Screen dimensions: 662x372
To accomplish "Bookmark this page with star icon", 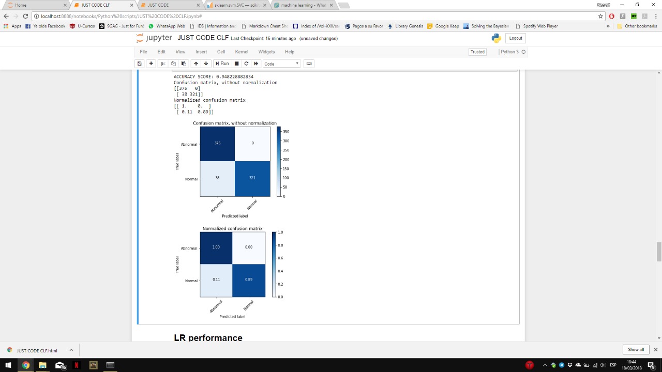I will click(600, 16).
